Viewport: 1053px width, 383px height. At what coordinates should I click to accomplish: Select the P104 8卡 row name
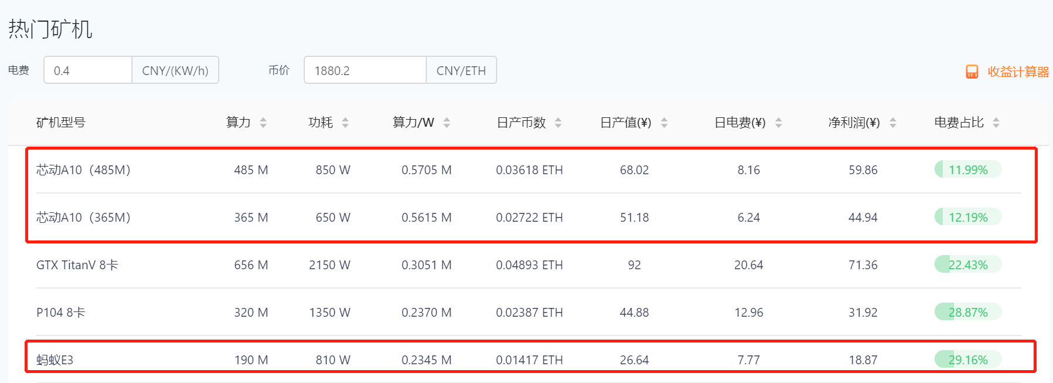click(x=61, y=312)
